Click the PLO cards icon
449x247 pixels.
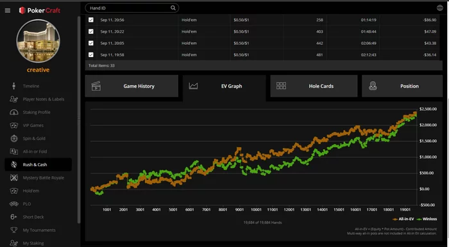coord(13,204)
